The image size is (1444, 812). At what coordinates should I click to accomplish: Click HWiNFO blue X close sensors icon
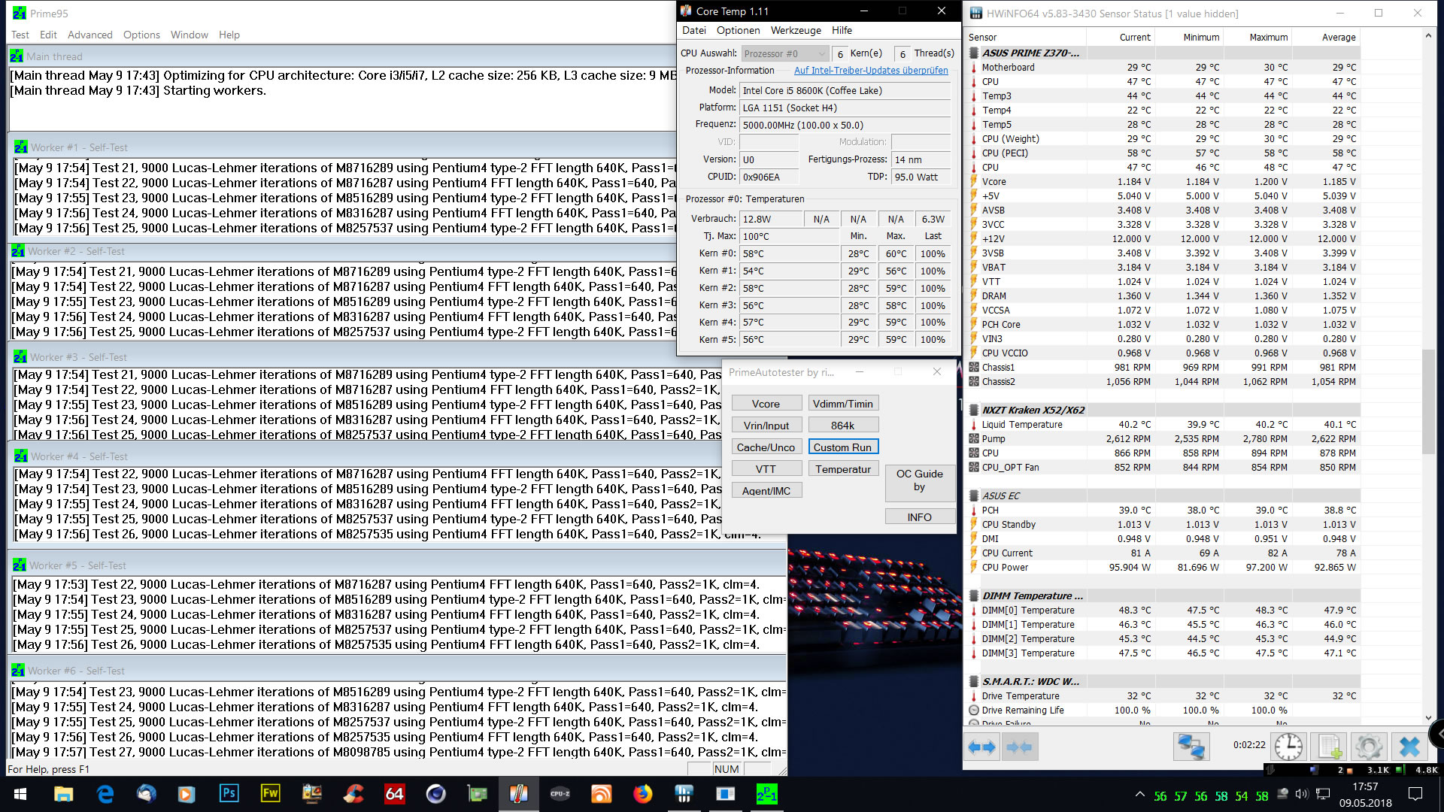(x=1409, y=747)
